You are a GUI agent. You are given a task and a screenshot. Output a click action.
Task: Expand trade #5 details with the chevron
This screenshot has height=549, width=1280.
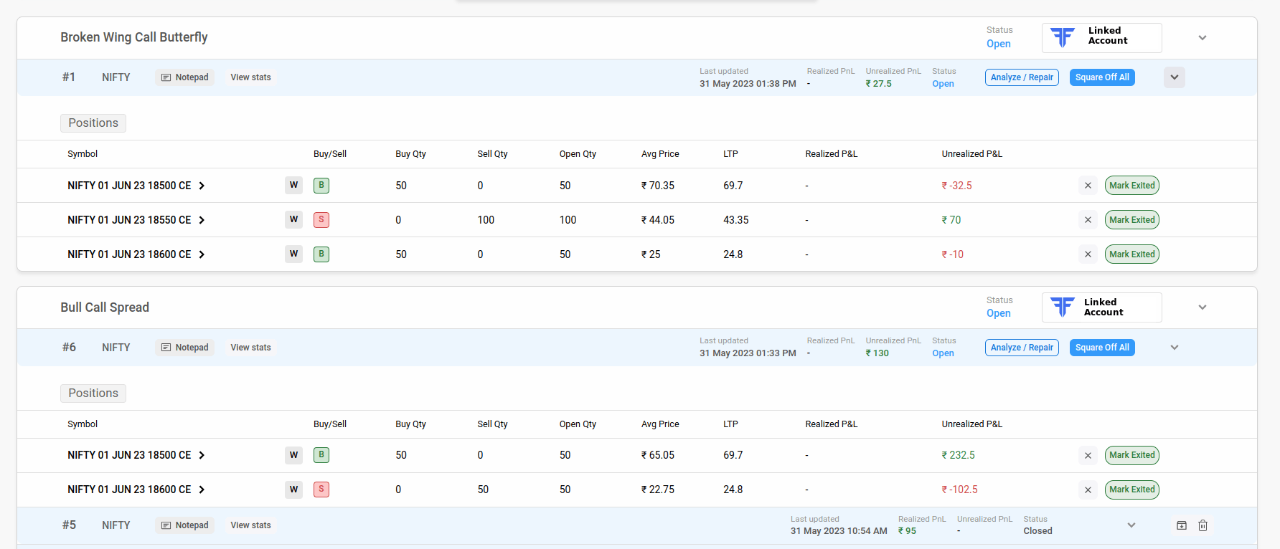[x=1131, y=525]
